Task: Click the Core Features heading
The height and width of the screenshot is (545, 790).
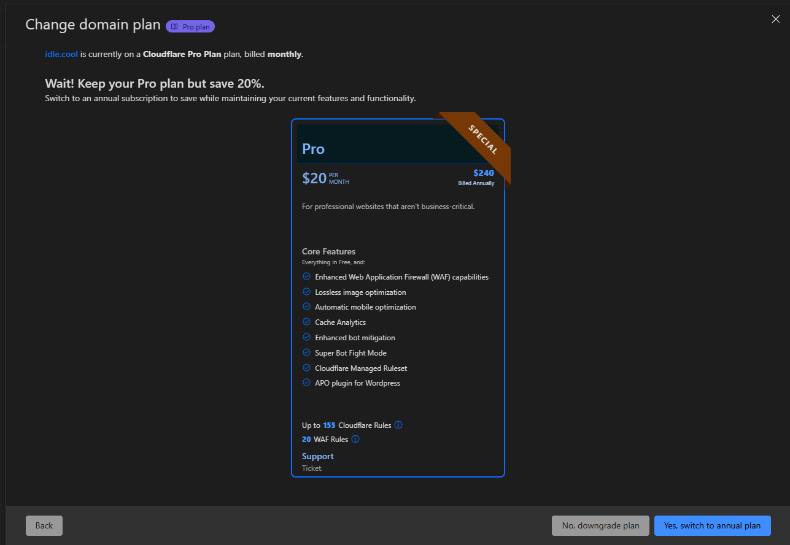Action: click(x=328, y=251)
